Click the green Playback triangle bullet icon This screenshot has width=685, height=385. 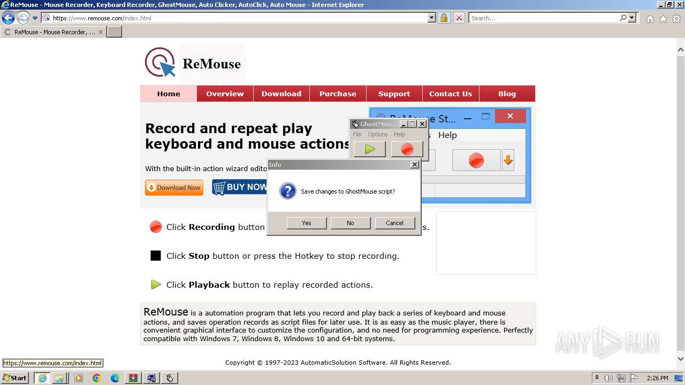[156, 284]
